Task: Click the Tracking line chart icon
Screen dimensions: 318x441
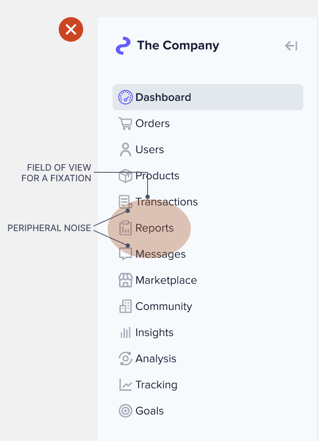Action: pos(125,385)
